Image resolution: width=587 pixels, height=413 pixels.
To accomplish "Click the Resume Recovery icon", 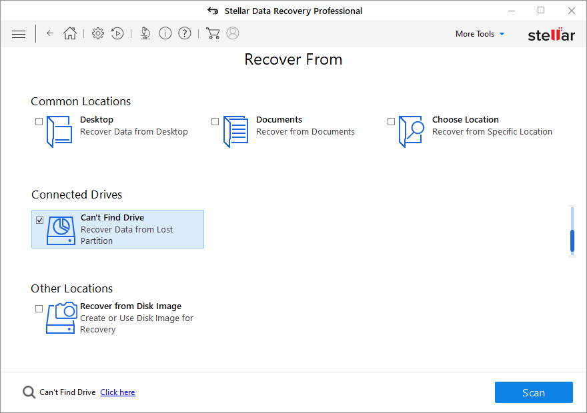I will pyautogui.click(x=117, y=33).
